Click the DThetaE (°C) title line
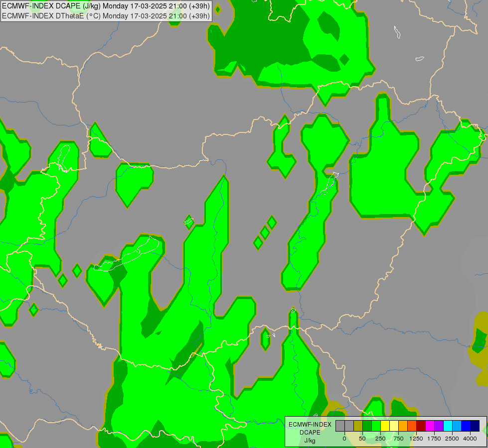Viewport: 488px width, 448px height. click(106, 16)
